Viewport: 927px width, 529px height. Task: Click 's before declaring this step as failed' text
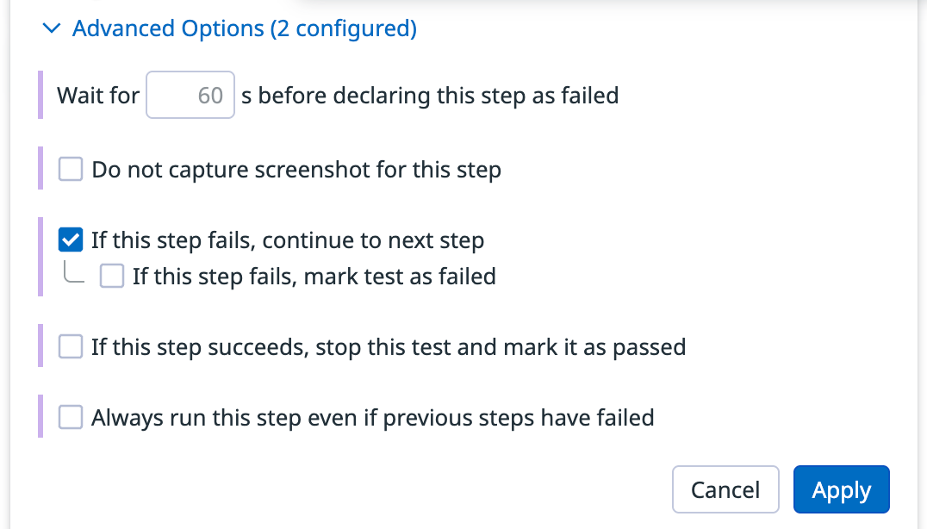430,95
